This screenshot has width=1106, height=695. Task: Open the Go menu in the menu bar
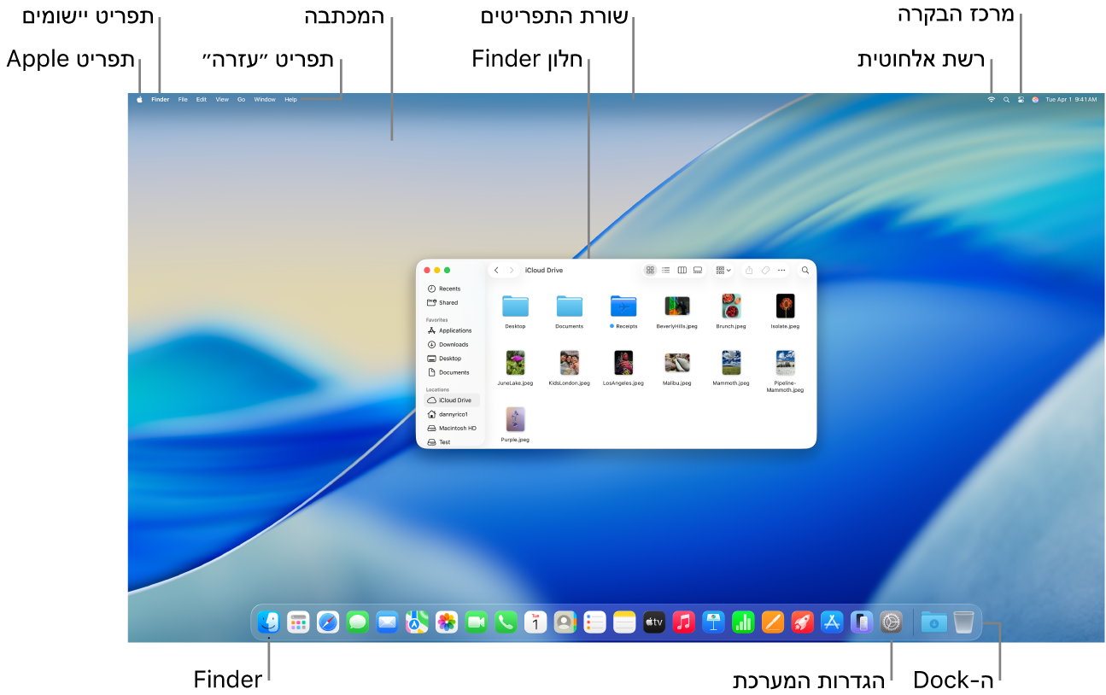pyautogui.click(x=242, y=99)
